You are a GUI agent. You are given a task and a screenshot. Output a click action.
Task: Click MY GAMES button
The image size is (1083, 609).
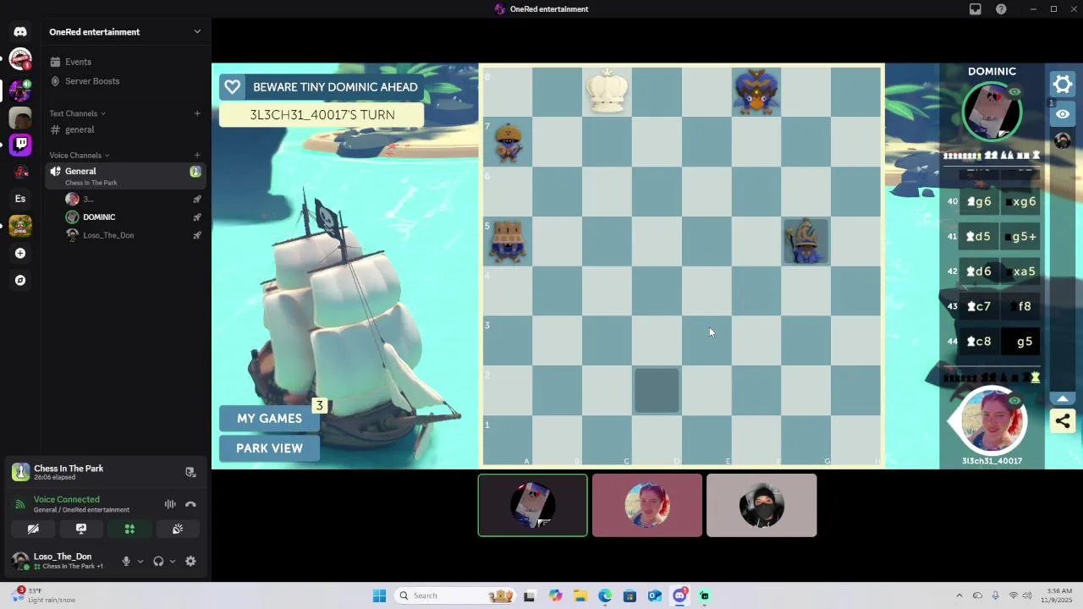tap(269, 419)
